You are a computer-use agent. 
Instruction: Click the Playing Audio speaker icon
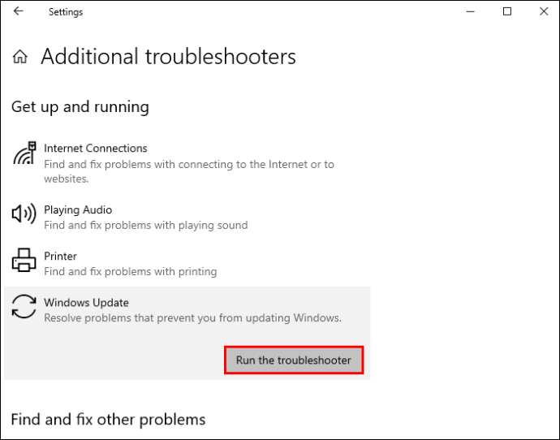tap(24, 214)
